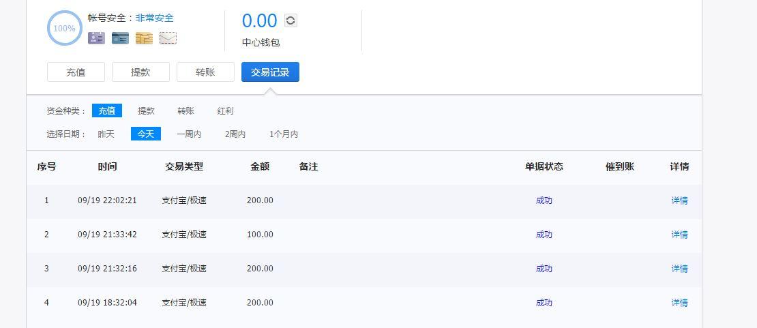Click the 100% security progress circle
This screenshot has height=328, width=757.
64,28
